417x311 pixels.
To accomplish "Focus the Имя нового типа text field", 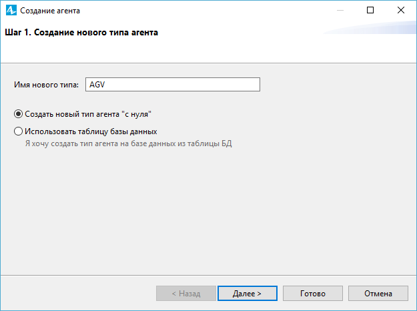I will click(x=173, y=84).
